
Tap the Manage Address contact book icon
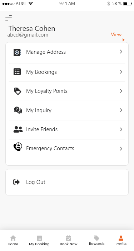click(x=18, y=52)
